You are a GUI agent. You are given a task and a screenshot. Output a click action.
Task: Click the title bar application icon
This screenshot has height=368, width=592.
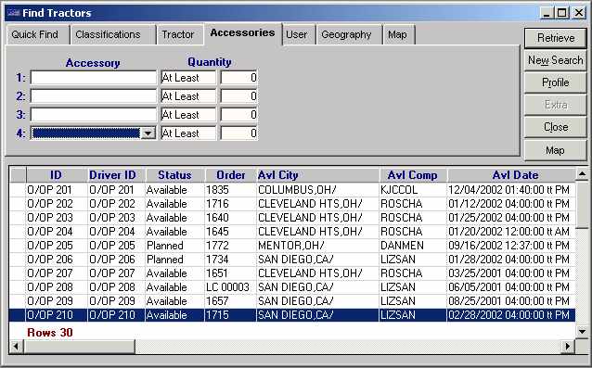coord(14,13)
